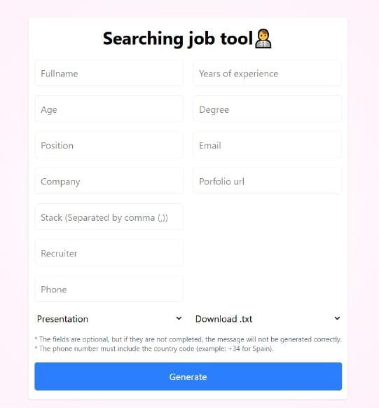This screenshot has width=379, height=408.
Task: Open the Presentation message type dropdown
Action: click(x=109, y=319)
